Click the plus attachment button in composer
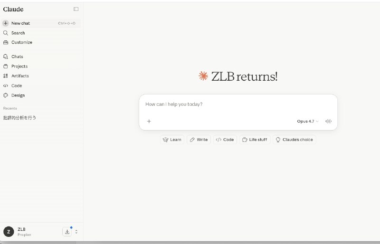Screen dimensions: 380x244 [149, 122]
